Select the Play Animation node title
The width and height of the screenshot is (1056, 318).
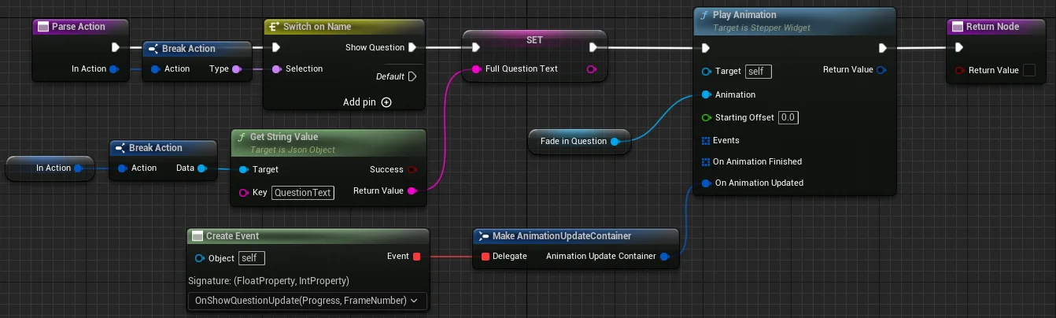744,15
